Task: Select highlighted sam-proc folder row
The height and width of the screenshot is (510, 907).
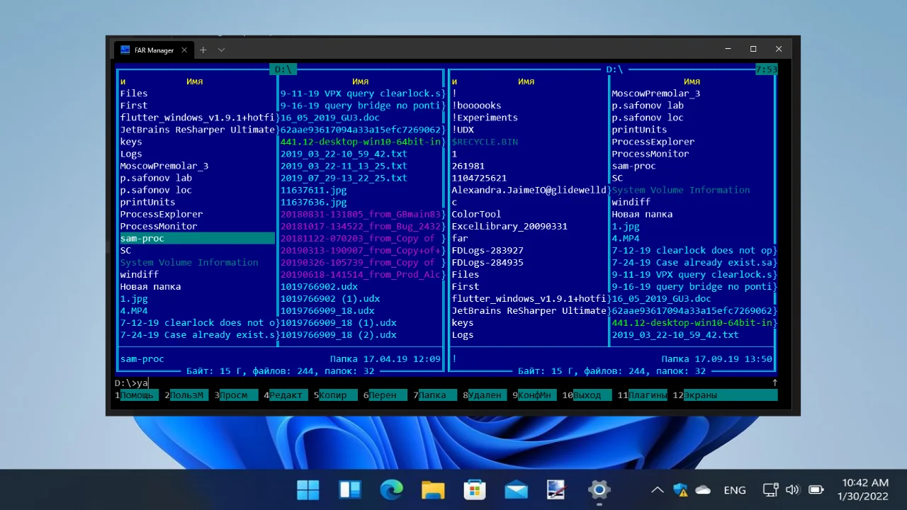Action: 197,239
